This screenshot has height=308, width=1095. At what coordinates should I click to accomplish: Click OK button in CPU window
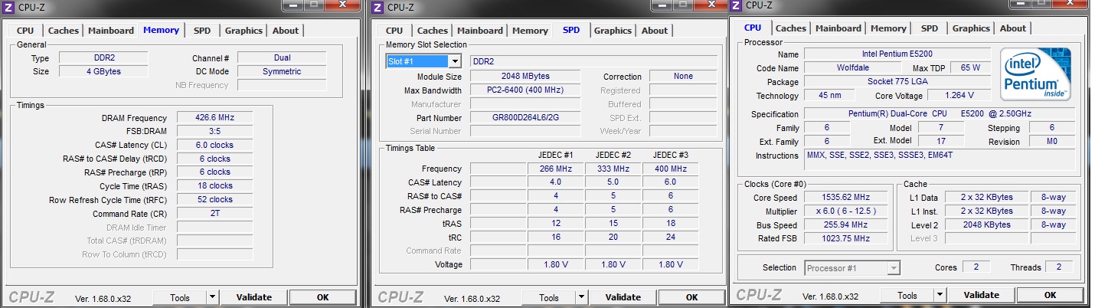coord(1050,295)
